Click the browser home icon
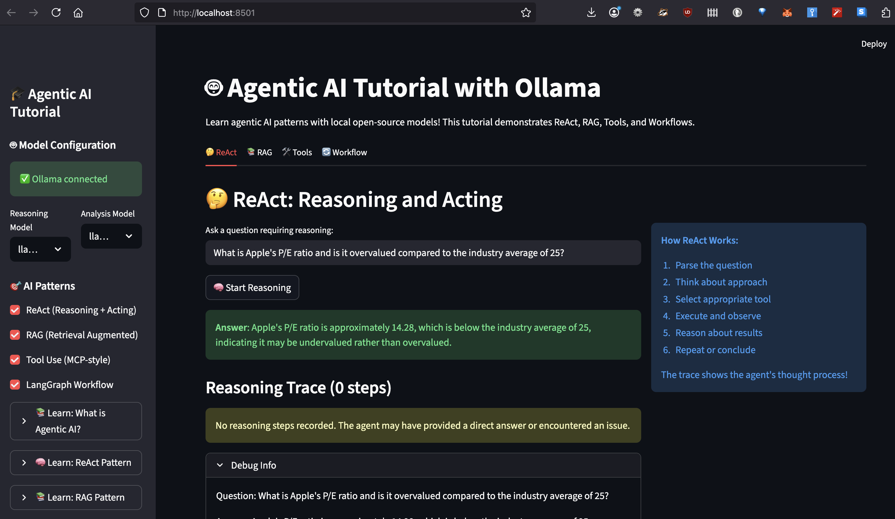The height and width of the screenshot is (519, 895). [x=78, y=13]
